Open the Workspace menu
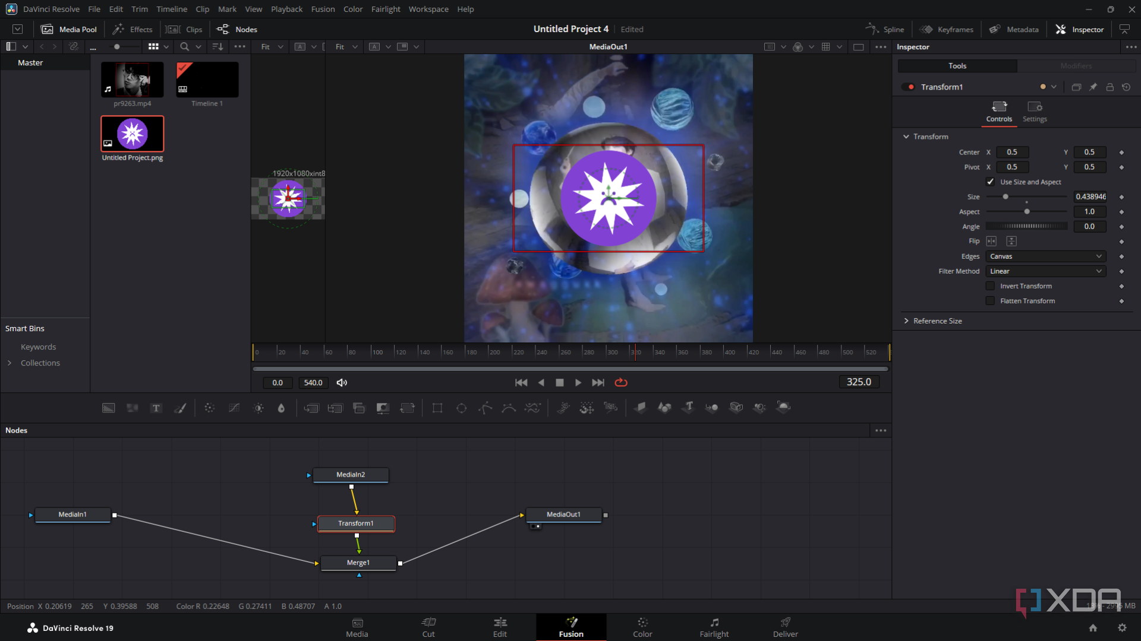The width and height of the screenshot is (1141, 641). click(x=428, y=9)
